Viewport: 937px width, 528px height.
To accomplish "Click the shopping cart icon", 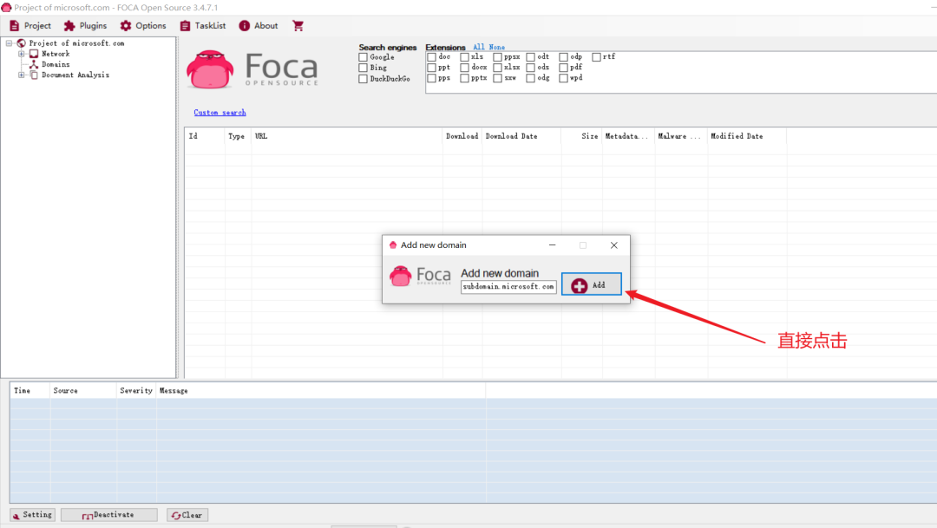I will click(298, 26).
